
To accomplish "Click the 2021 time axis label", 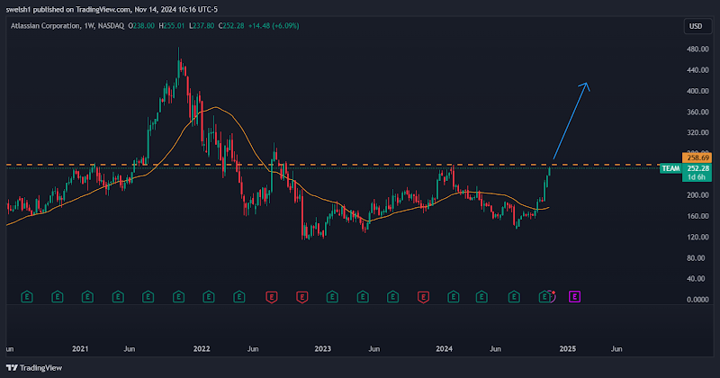I will pos(80,349).
